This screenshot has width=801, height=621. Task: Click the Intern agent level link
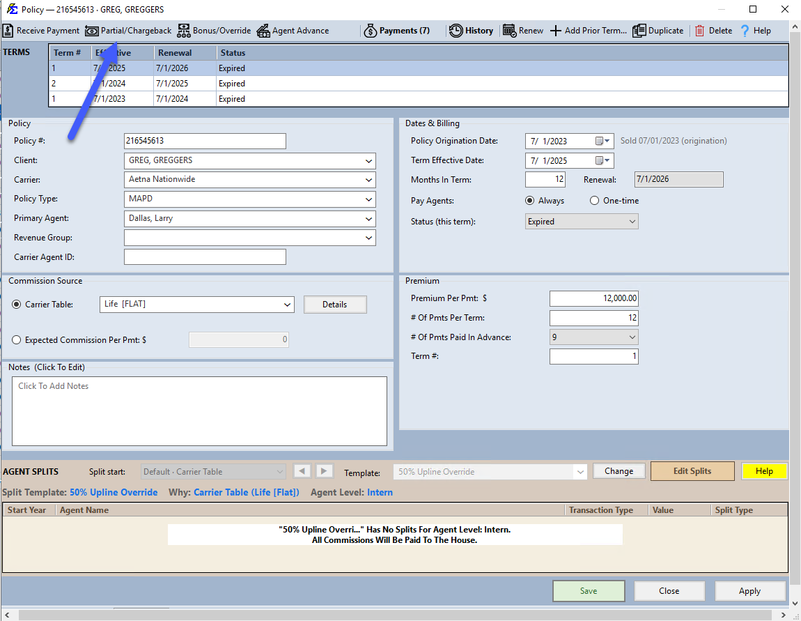380,492
